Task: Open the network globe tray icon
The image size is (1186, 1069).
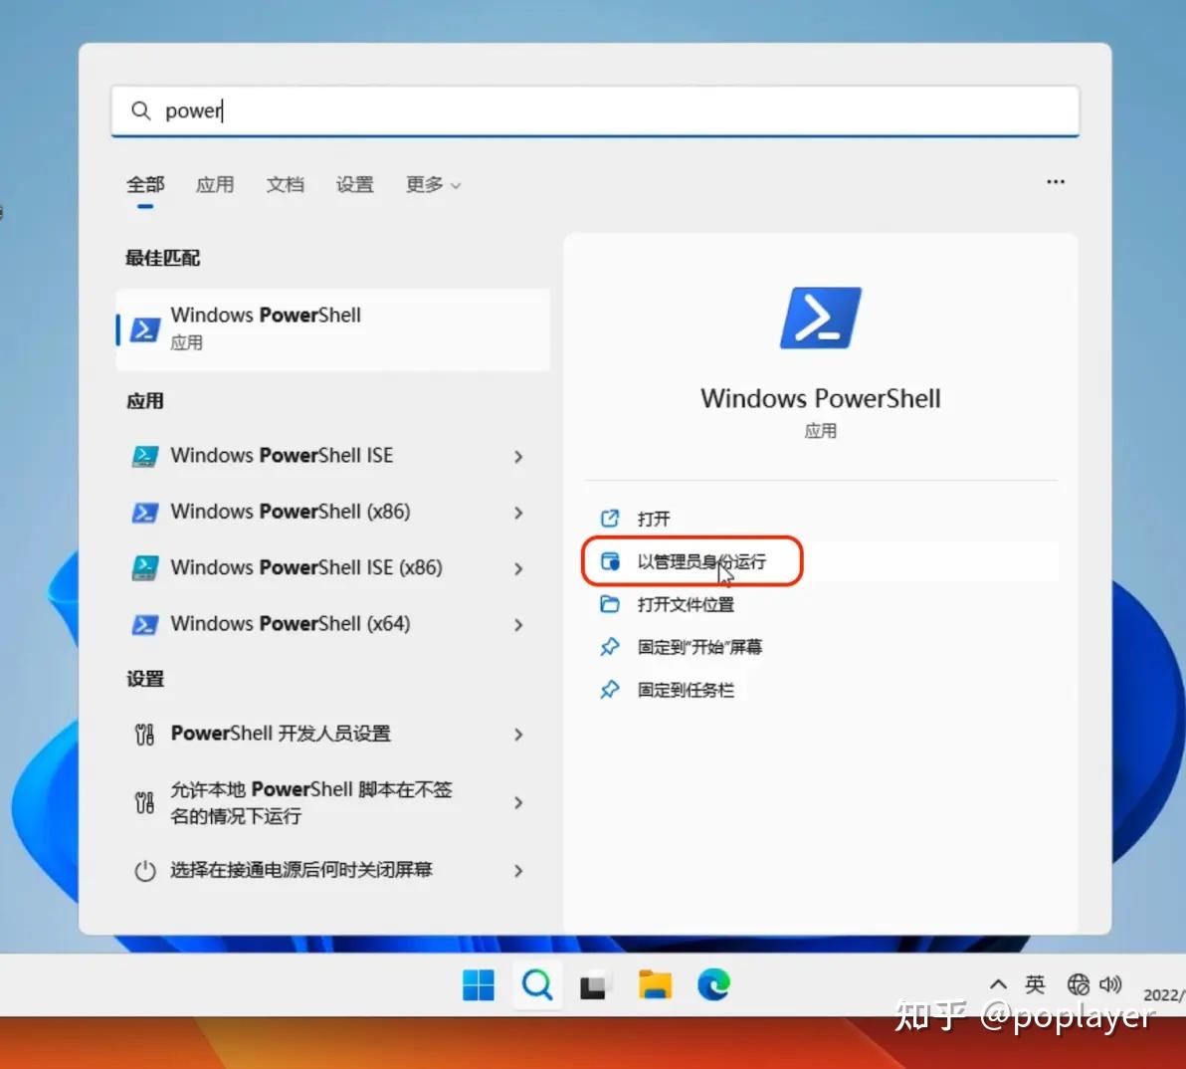Action: pos(1078,984)
